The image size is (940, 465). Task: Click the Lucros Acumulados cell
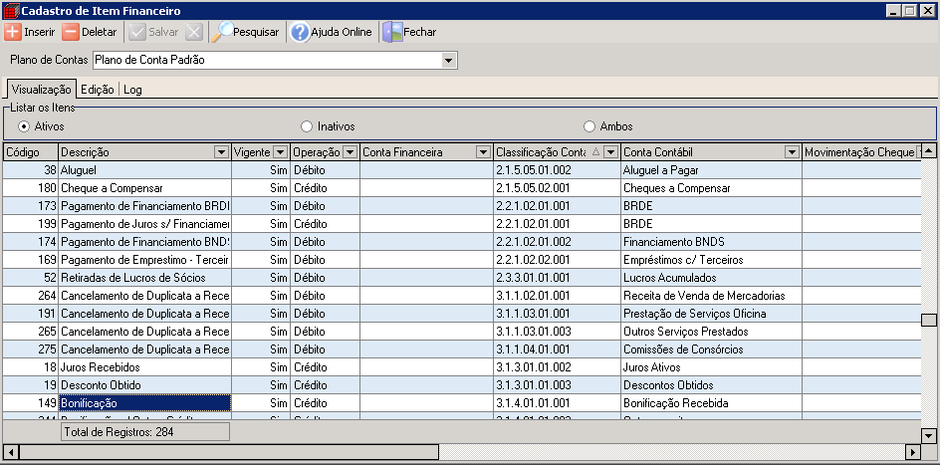click(712, 278)
